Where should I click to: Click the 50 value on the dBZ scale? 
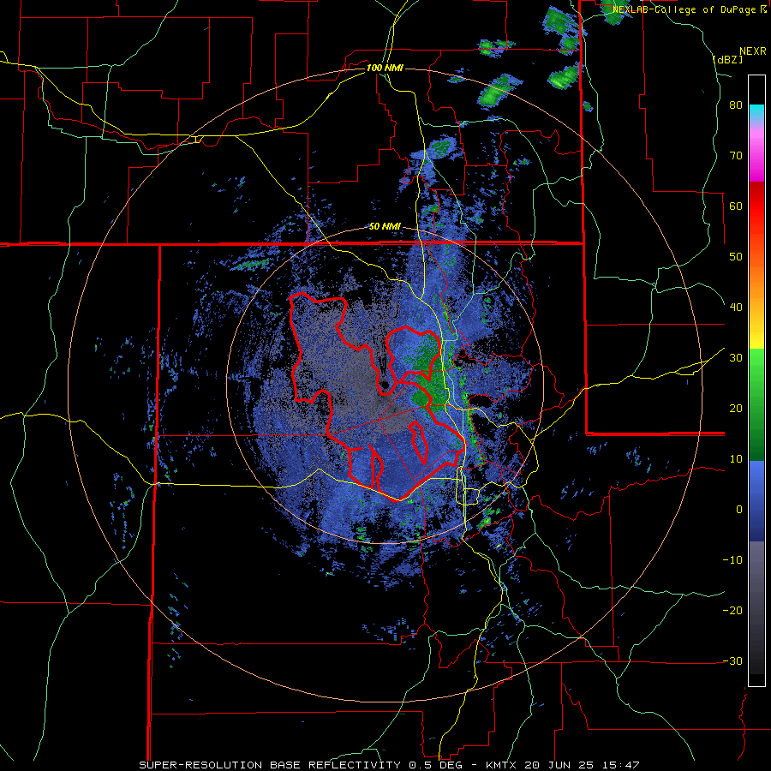tap(736, 257)
